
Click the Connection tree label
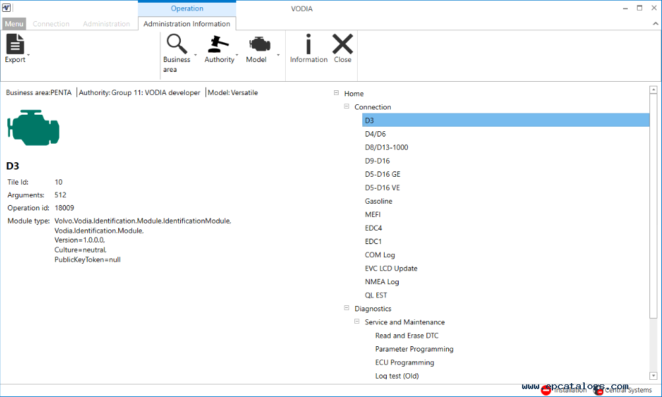pyautogui.click(x=372, y=107)
